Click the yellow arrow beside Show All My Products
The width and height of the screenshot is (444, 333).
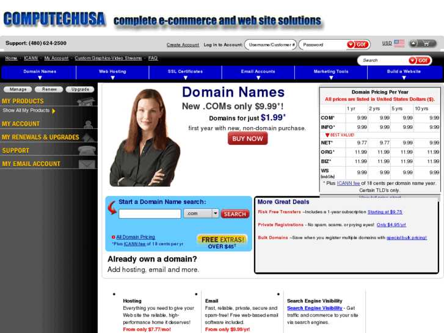[54, 111]
